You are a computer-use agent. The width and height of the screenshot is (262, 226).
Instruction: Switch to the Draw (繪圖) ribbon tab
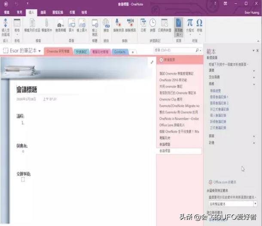[43, 12]
